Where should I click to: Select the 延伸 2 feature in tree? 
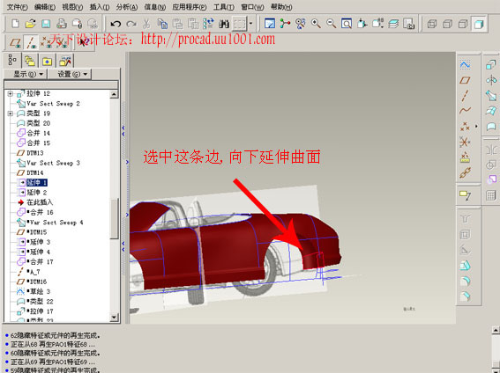[x=37, y=193]
